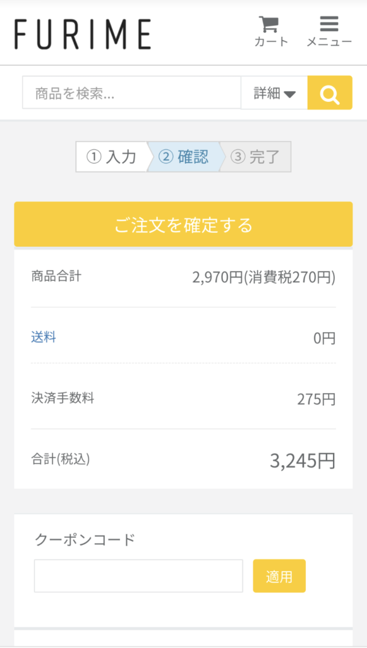Image resolution: width=367 pixels, height=648 pixels.
Task: Select the ② 確認 step
Action: coord(183,157)
